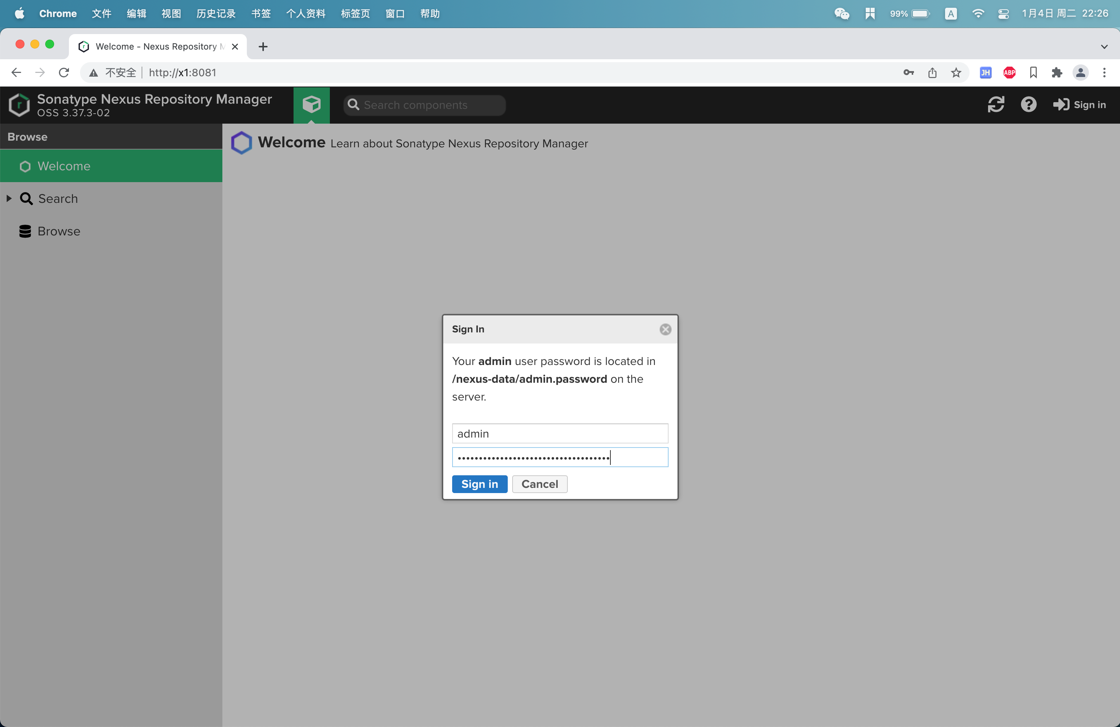Open the Help question mark icon
Image resolution: width=1120 pixels, height=727 pixels.
coord(1029,104)
